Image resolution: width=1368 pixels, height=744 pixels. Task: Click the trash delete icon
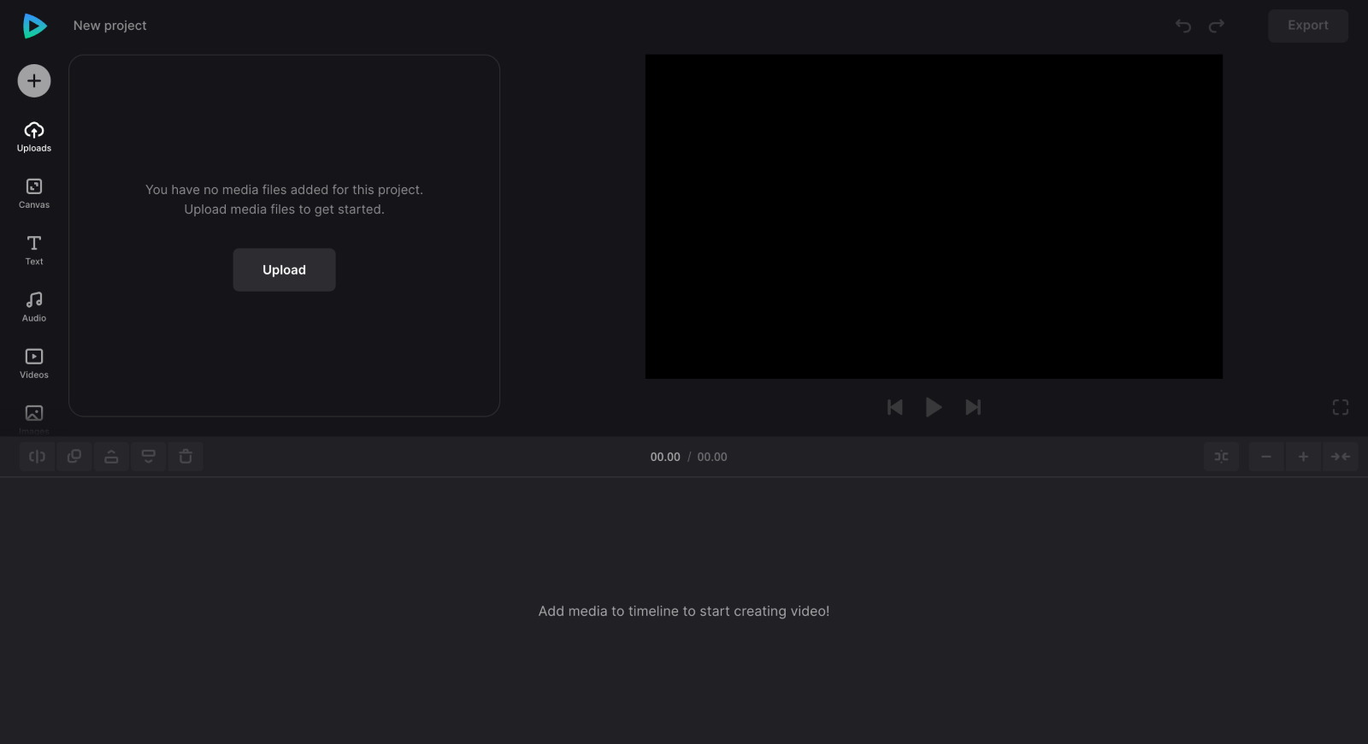(x=186, y=457)
